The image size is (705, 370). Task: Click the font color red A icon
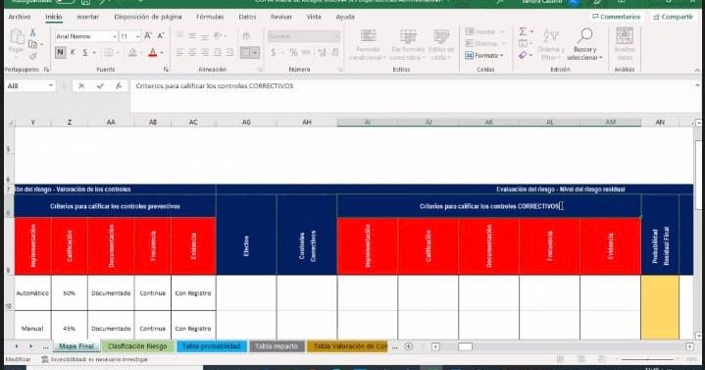153,53
